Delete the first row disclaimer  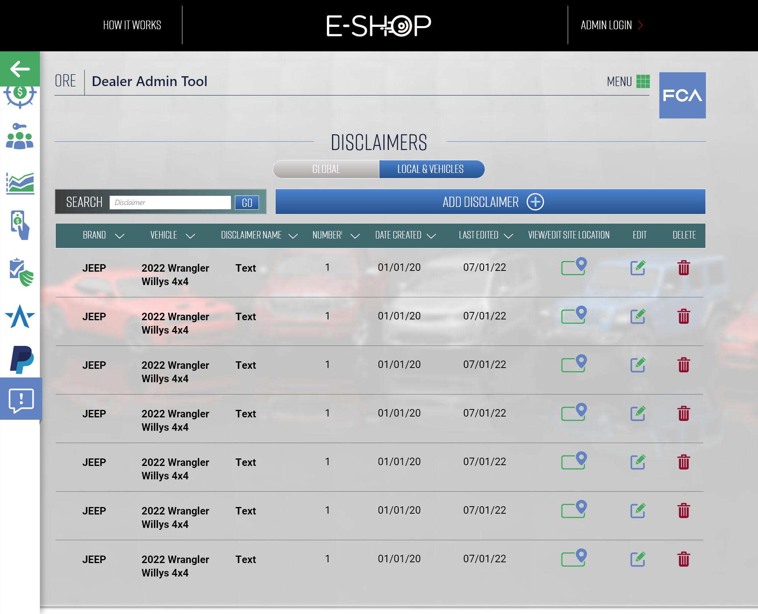tap(684, 268)
